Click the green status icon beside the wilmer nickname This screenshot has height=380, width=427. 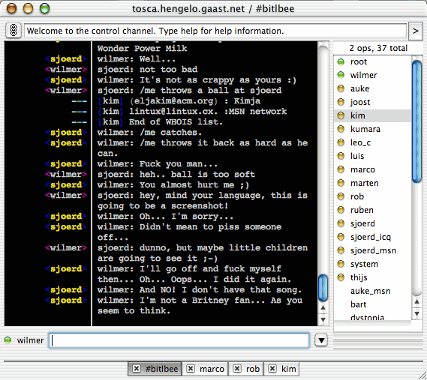(x=8, y=340)
